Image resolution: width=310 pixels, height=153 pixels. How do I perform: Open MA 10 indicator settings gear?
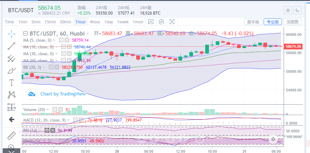pyautogui.click(x=63, y=47)
